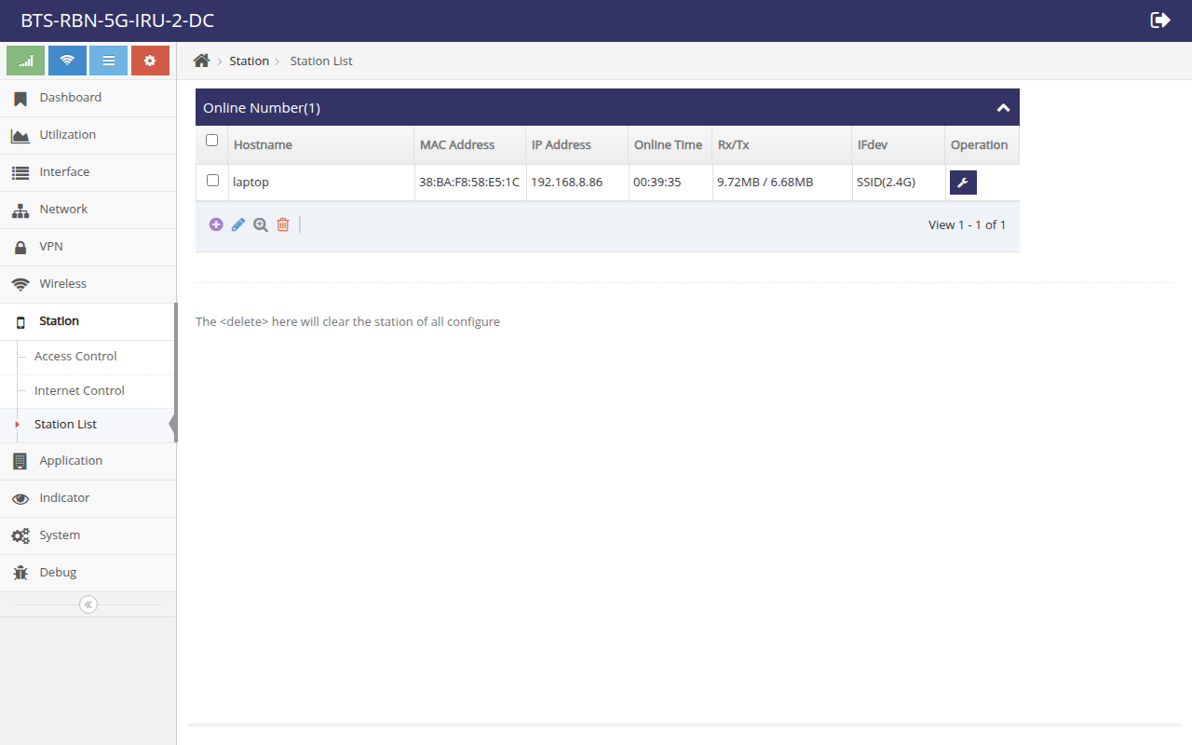Image resolution: width=1192 pixels, height=745 pixels.
Task: Click the red trash delete icon
Action: [283, 224]
